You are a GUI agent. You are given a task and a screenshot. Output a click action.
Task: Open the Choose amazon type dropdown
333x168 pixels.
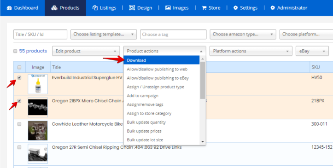tap(243, 35)
